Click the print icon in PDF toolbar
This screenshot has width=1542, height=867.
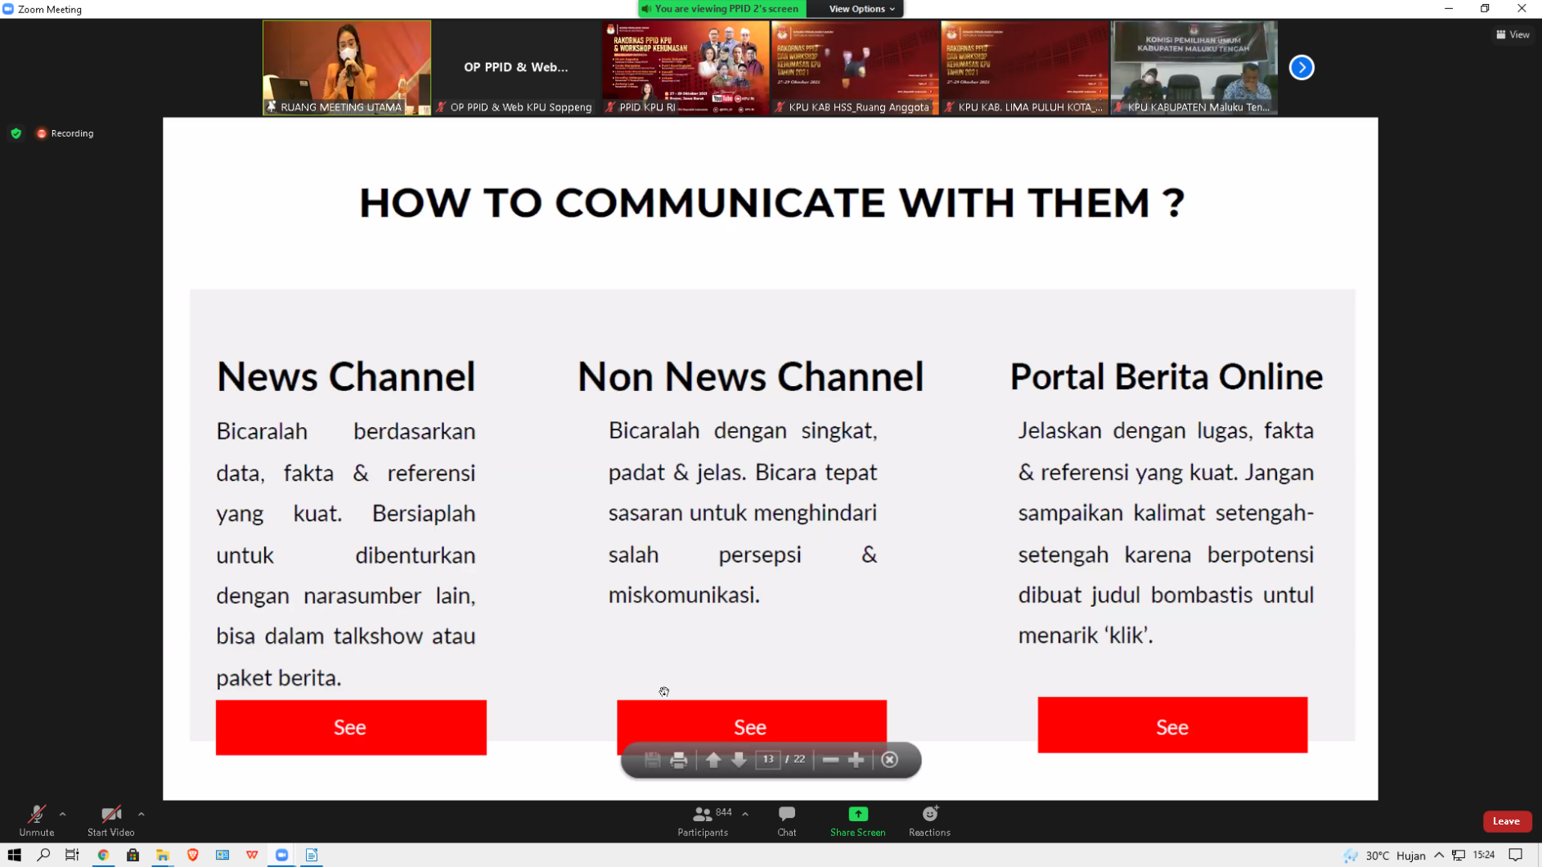tap(678, 760)
